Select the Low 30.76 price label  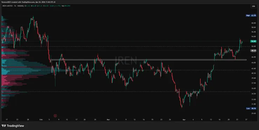pyautogui.click(x=251, y=108)
